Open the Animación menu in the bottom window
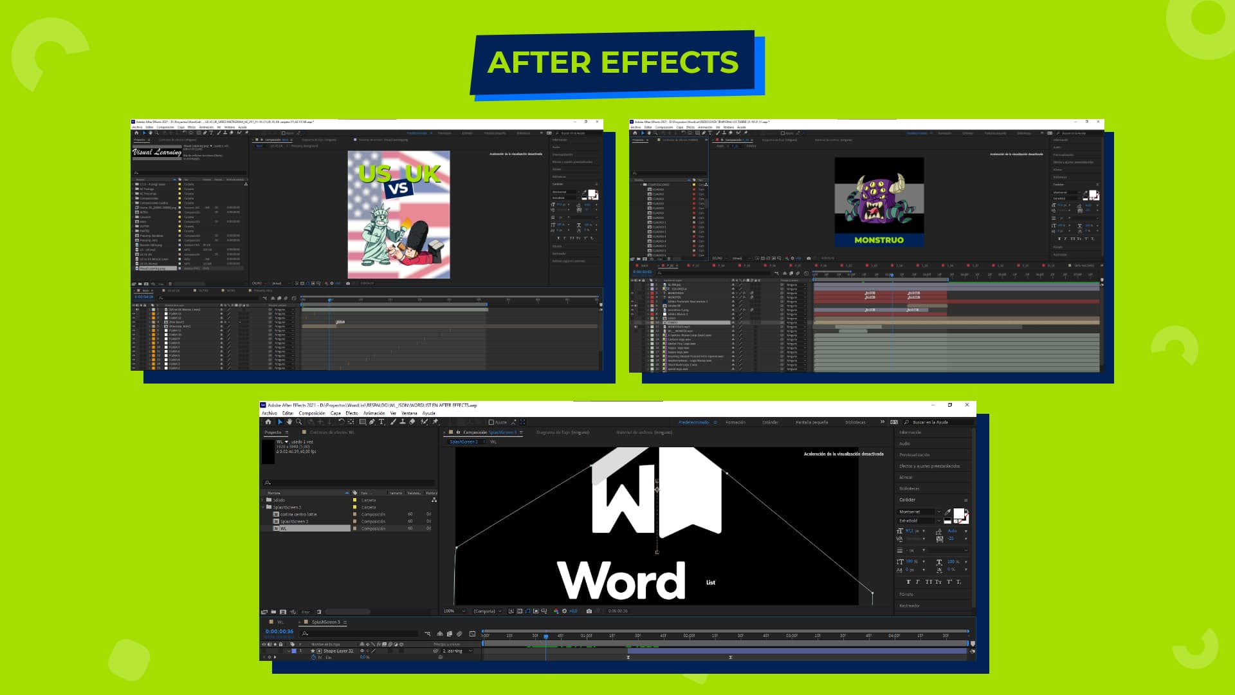 374,413
